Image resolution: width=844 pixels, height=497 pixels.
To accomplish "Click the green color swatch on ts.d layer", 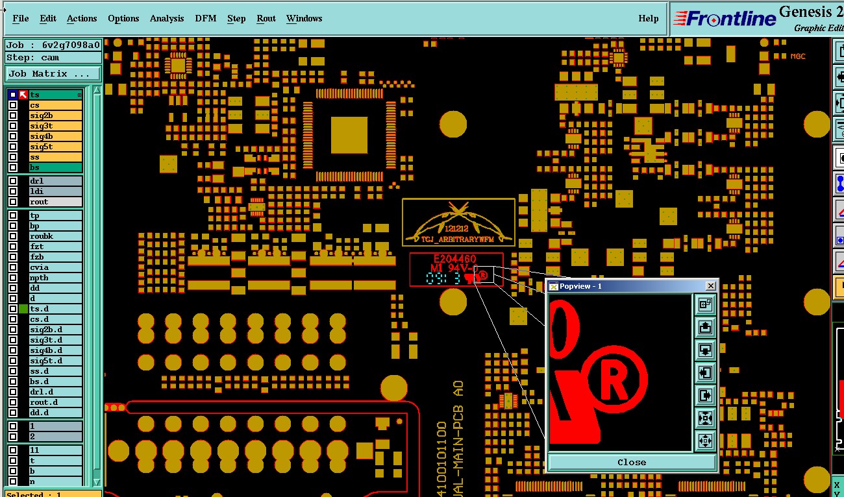I will point(23,309).
